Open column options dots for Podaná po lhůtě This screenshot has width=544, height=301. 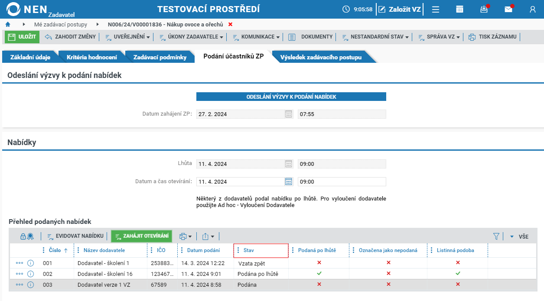[x=293, y=250]
